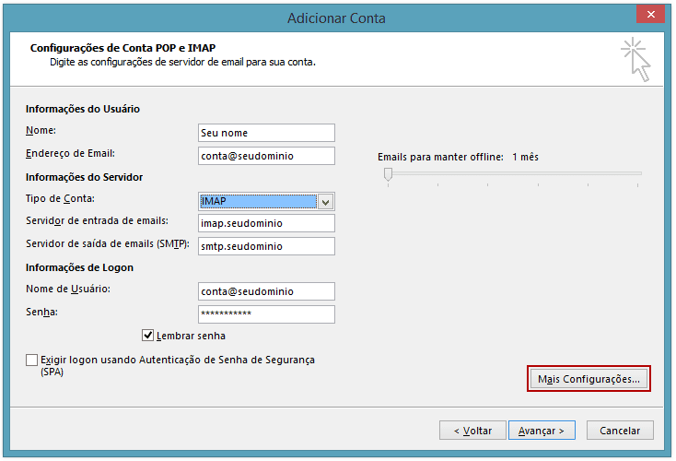Click the Lembrar senha label text

click(x=191, y=336)
